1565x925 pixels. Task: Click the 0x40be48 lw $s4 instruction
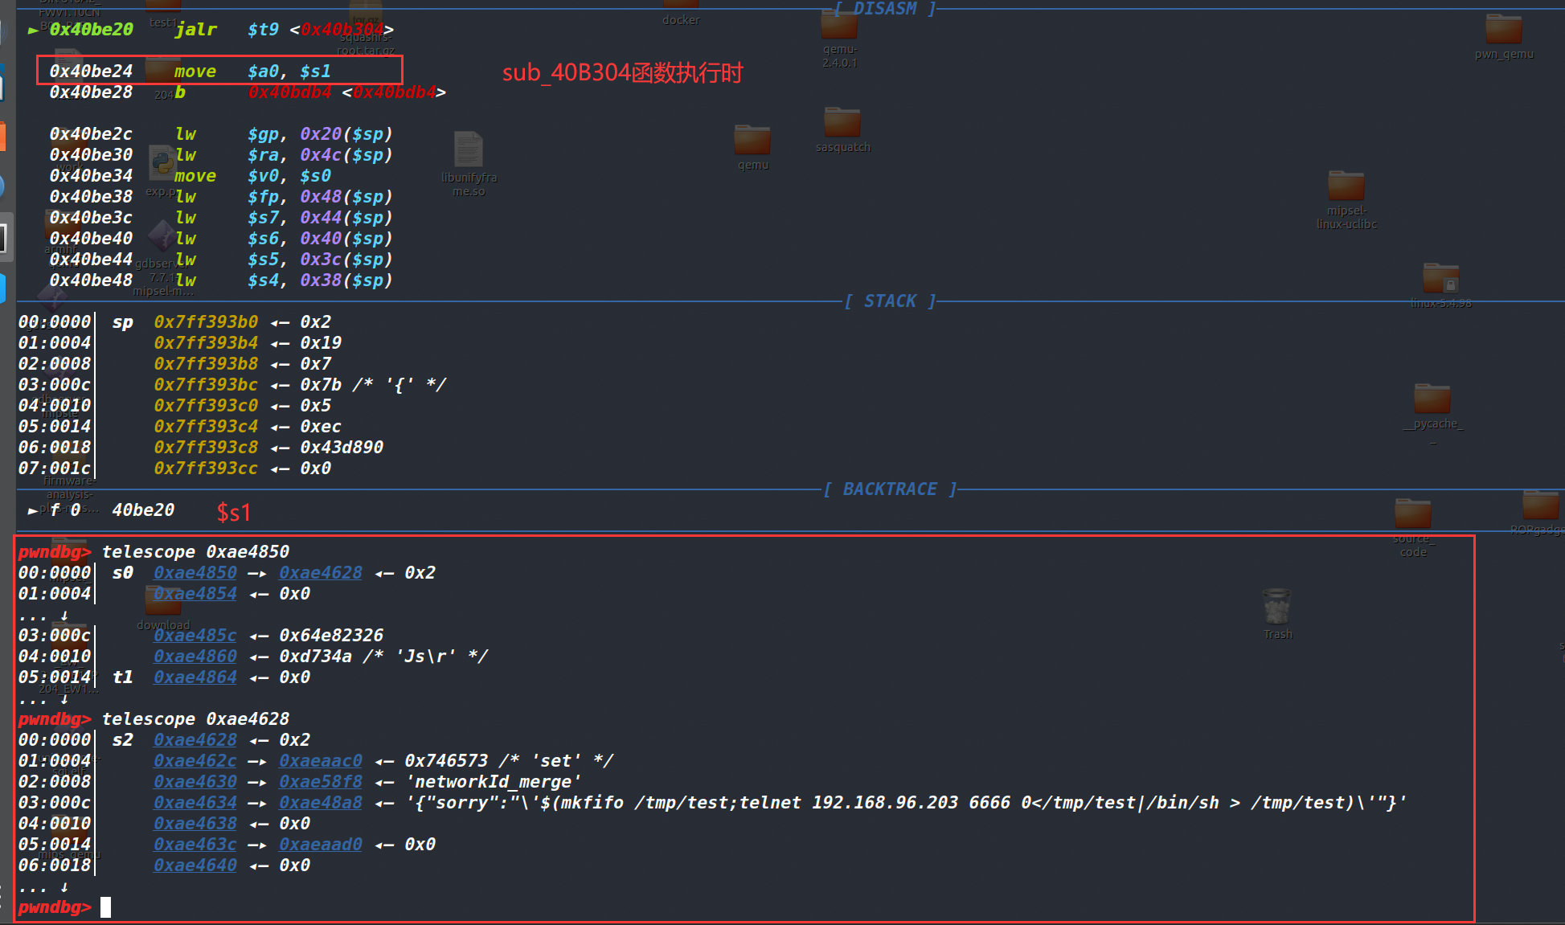221,280
